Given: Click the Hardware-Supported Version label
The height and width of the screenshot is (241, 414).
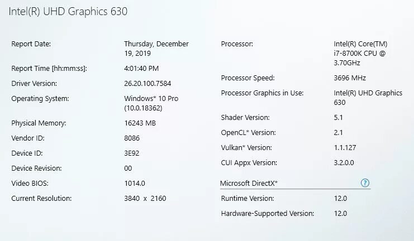Looking at the screenshot, I should point(267,213).
